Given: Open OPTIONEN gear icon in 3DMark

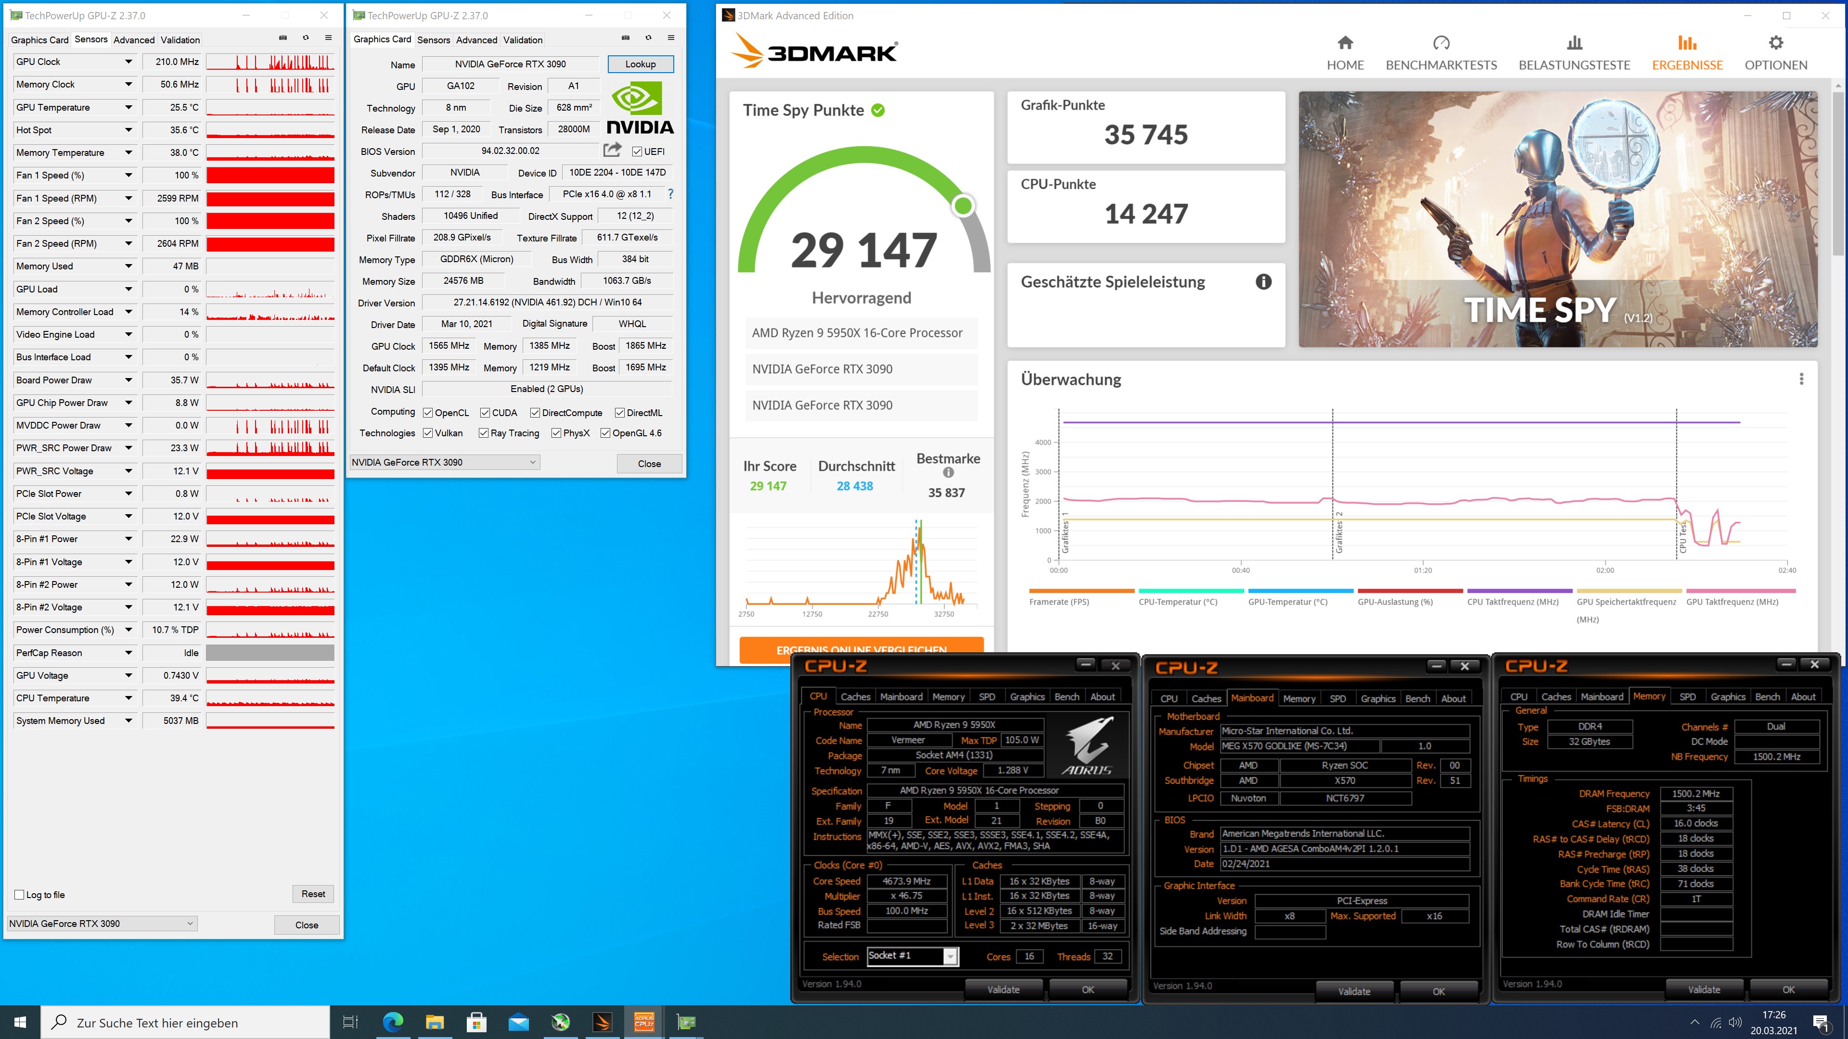Looking at the screenshot, I should coord(1775,43).
